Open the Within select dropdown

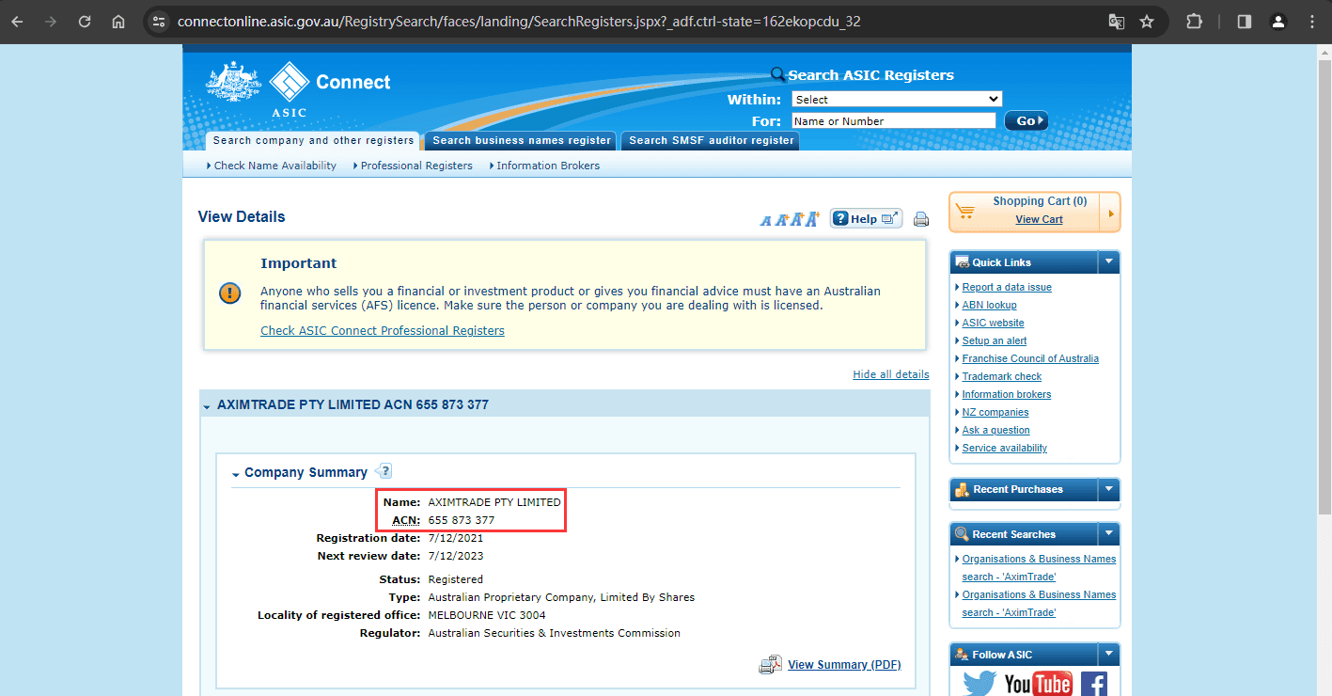[897, 99]
